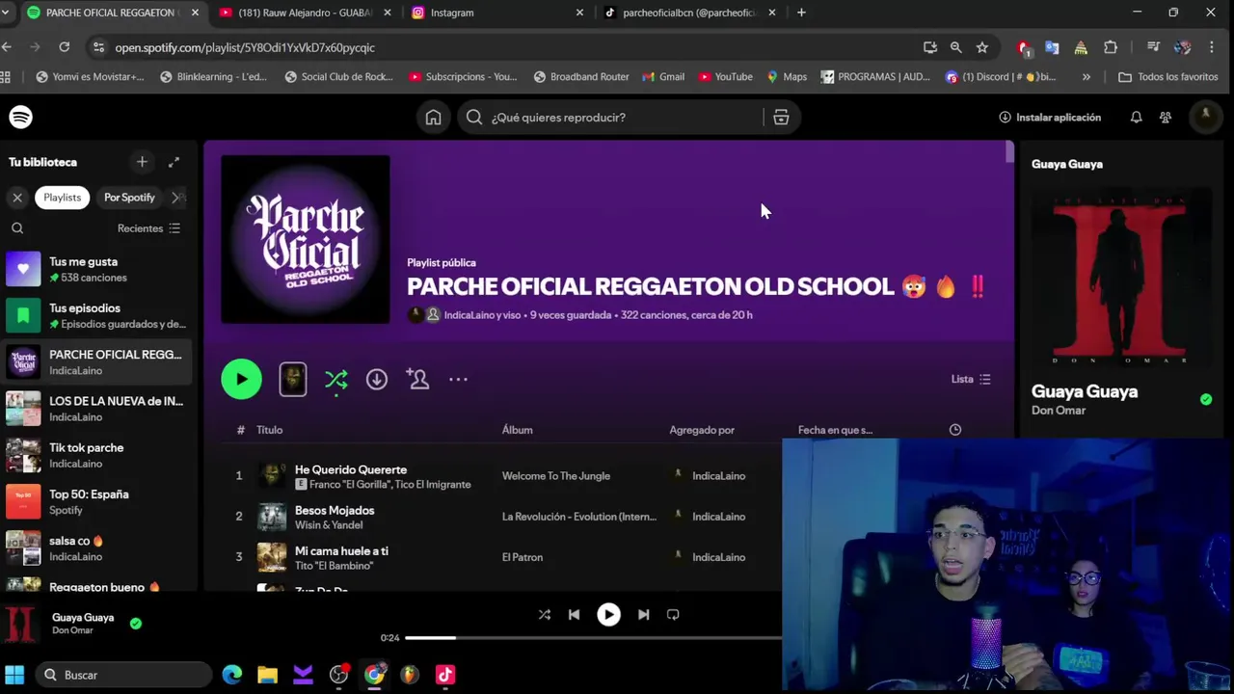Reload the page
Screen dimensions: 1234x694
tap(64, 47)
